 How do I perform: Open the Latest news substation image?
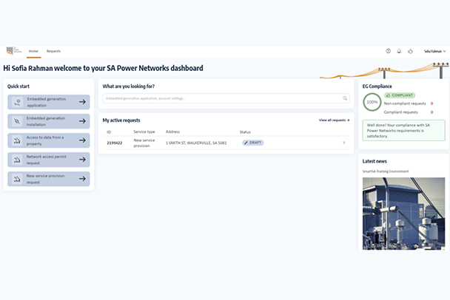tap(403, 214)
